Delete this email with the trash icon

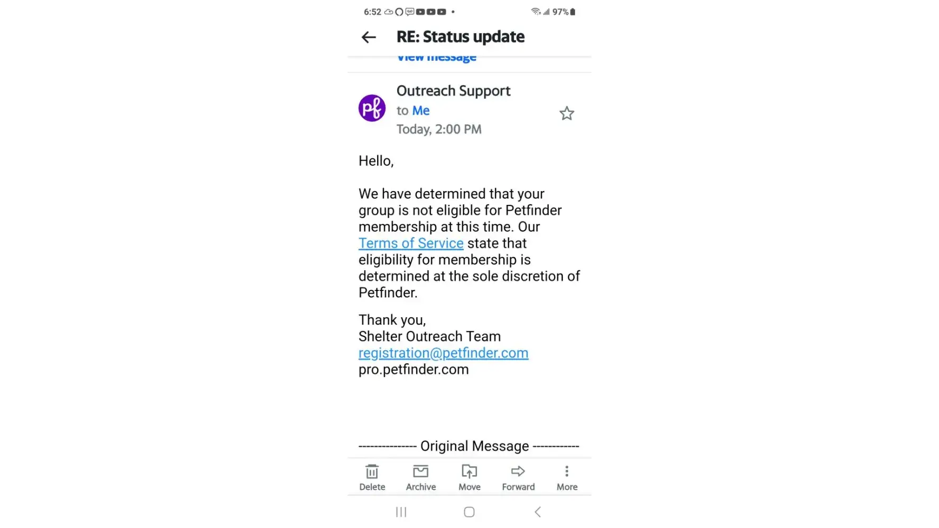pyautogui.click(x=372, y=477)
